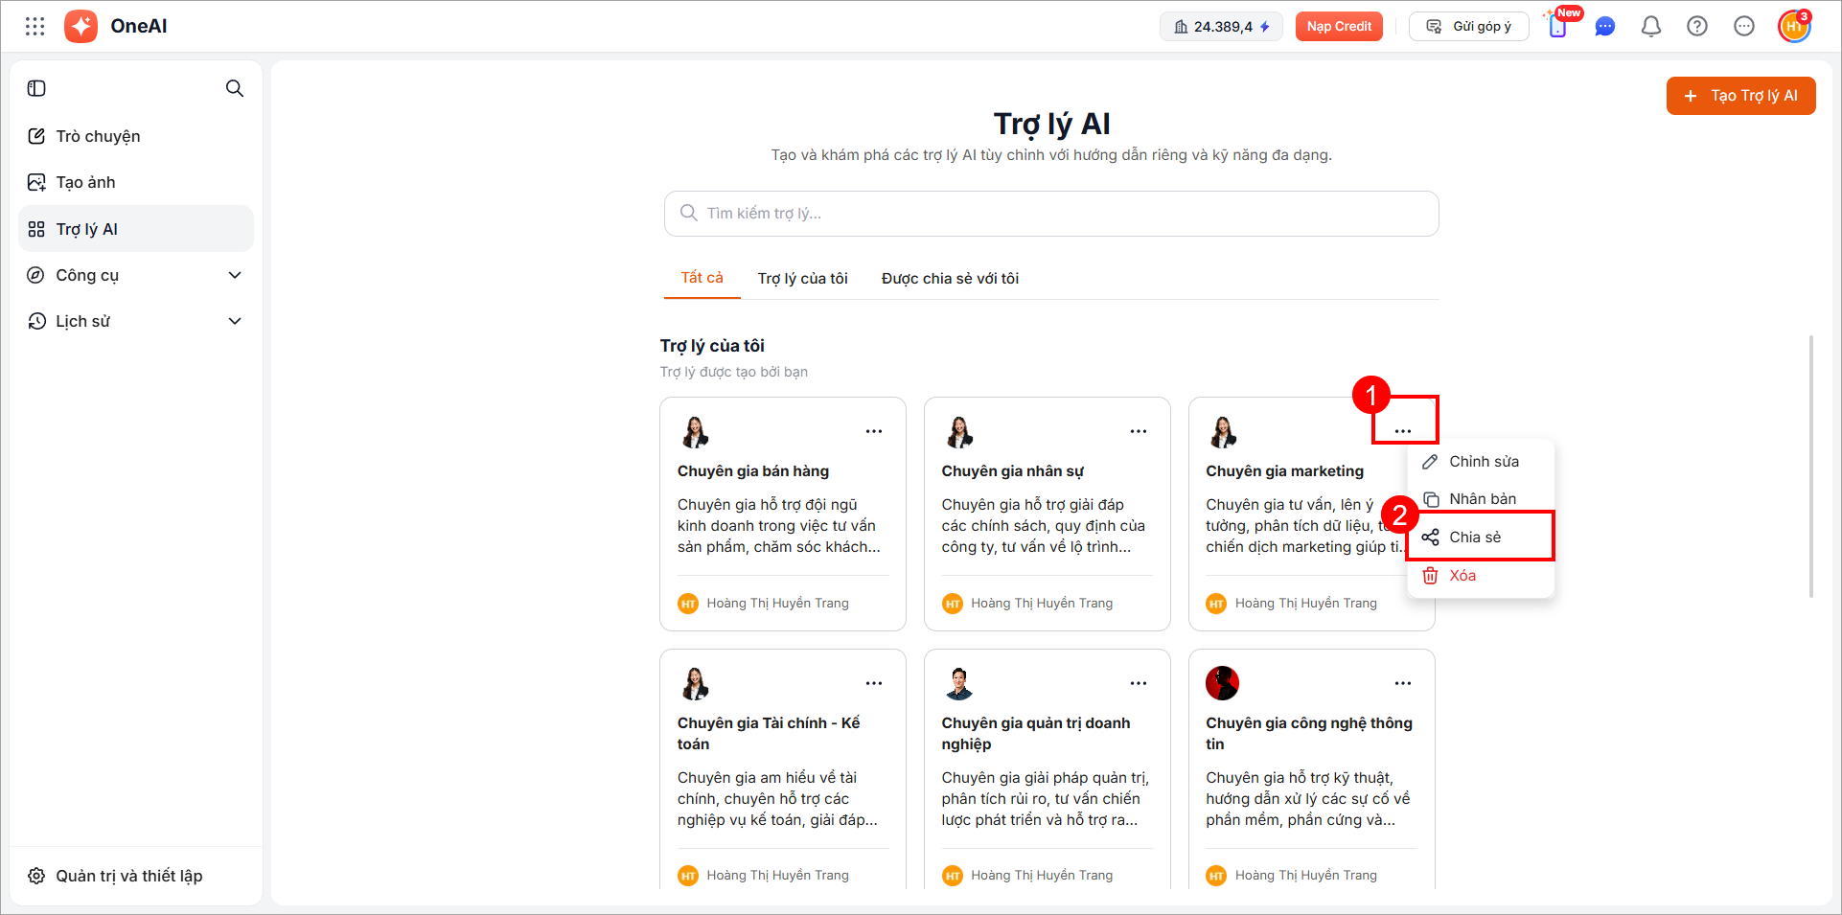Click the Chuyên gia bán hàng description text

779,526
